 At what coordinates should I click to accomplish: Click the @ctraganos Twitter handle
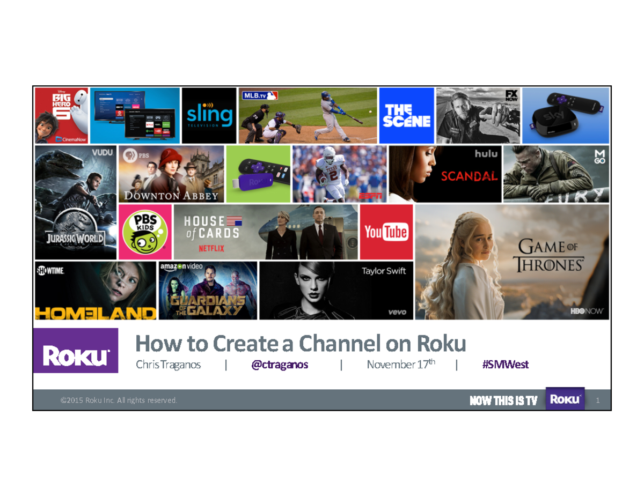280,365
